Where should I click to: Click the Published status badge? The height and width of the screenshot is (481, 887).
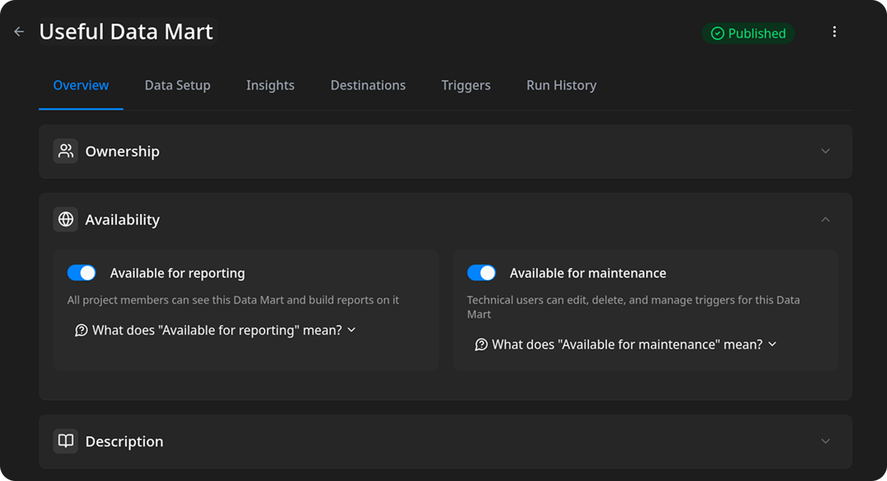coord(748,33)
